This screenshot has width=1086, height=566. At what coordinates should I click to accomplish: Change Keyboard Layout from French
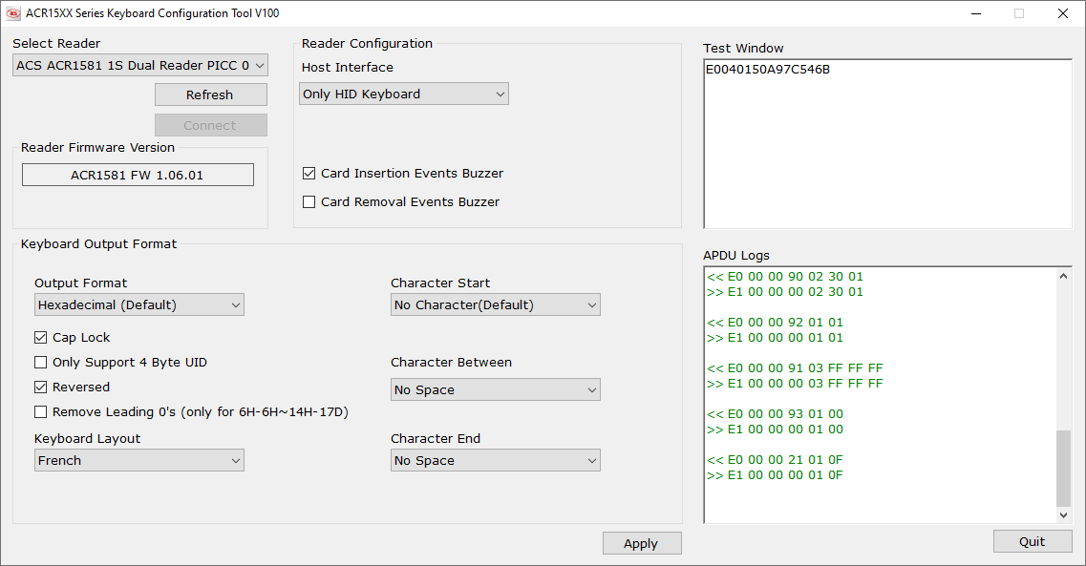(139, 461)
